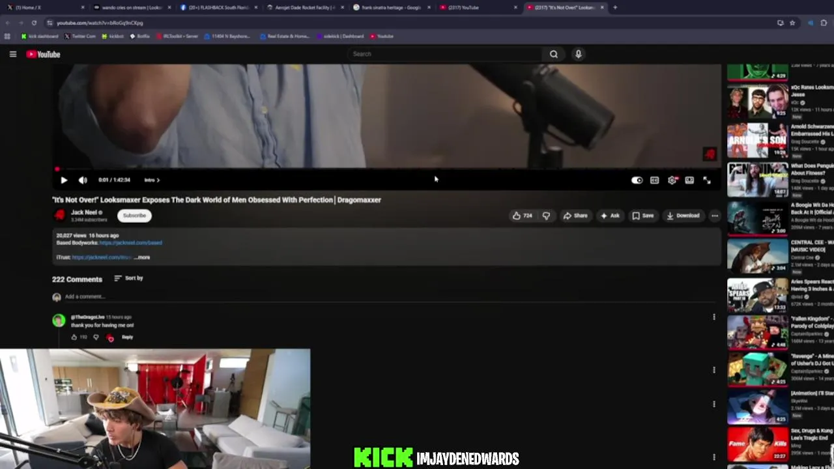834x469 pixels.
Task: Open the kick dashboard bookmark
Action: [x=40, y=36]
